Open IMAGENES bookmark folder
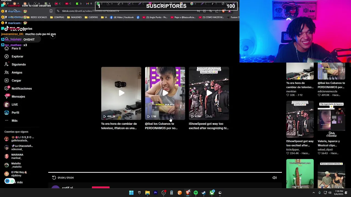 [74, 17]
